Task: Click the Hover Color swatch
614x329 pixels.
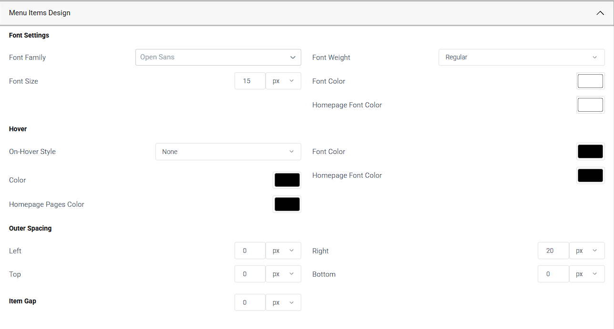Action: [287, 180]
